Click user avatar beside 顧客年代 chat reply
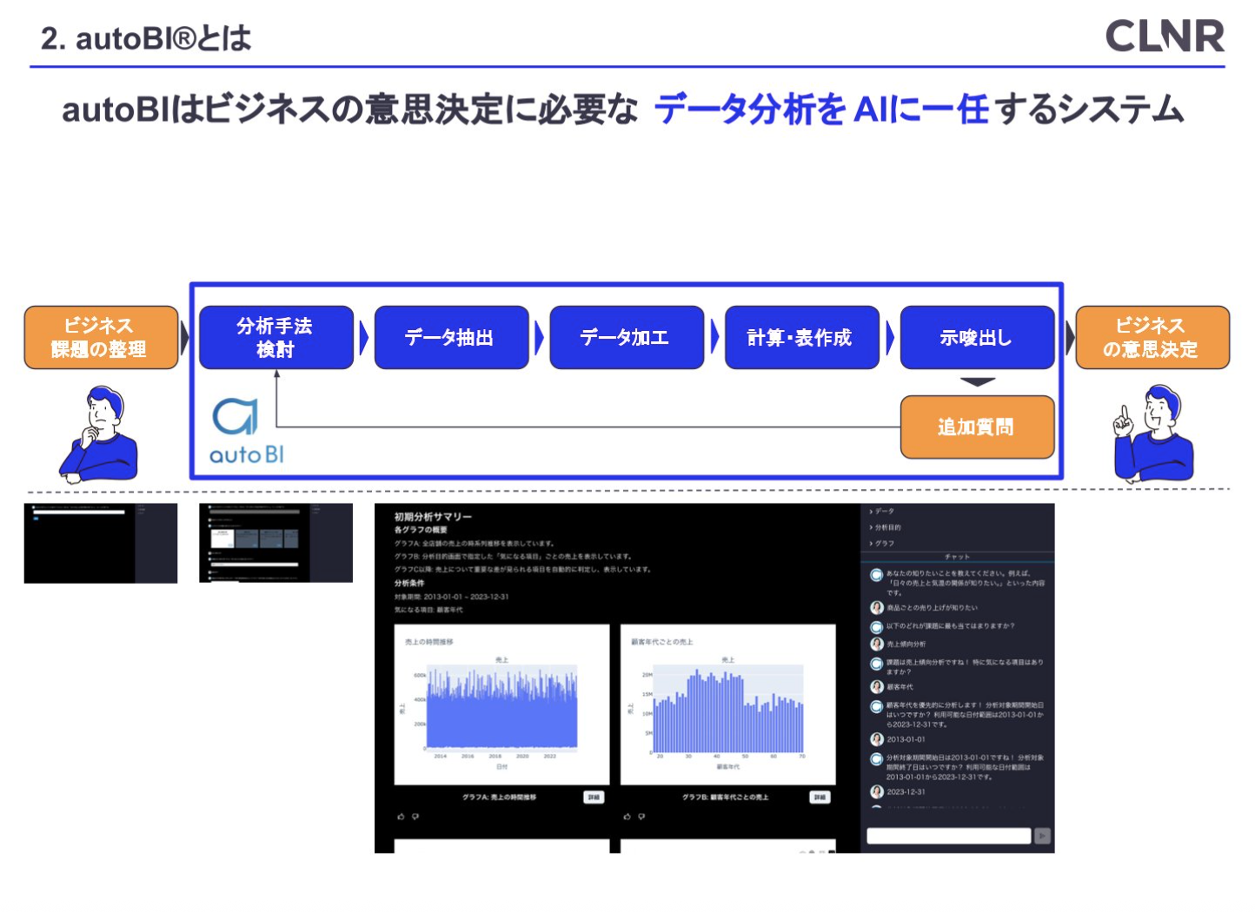Screen dimensions: 1255x912 (877, 687)
